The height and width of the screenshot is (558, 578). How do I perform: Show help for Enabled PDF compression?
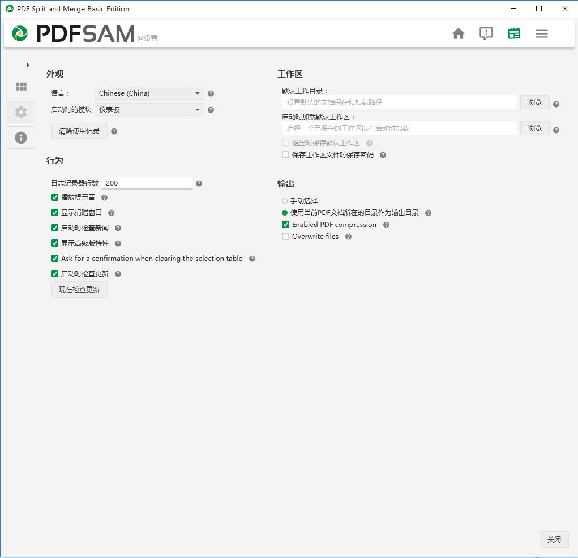coord(386,225)
